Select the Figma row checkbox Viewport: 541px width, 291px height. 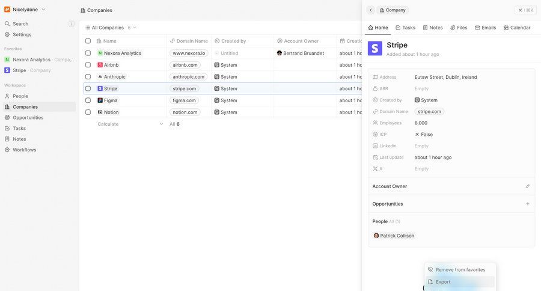click(x=88, y=100)
